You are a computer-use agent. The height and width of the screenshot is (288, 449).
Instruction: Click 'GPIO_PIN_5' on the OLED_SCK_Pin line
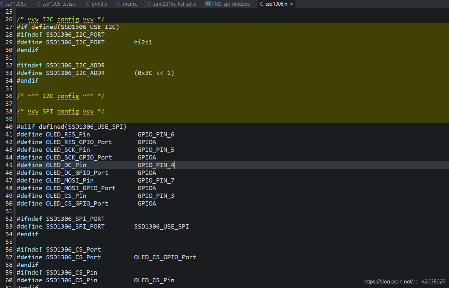pos(156,150)
